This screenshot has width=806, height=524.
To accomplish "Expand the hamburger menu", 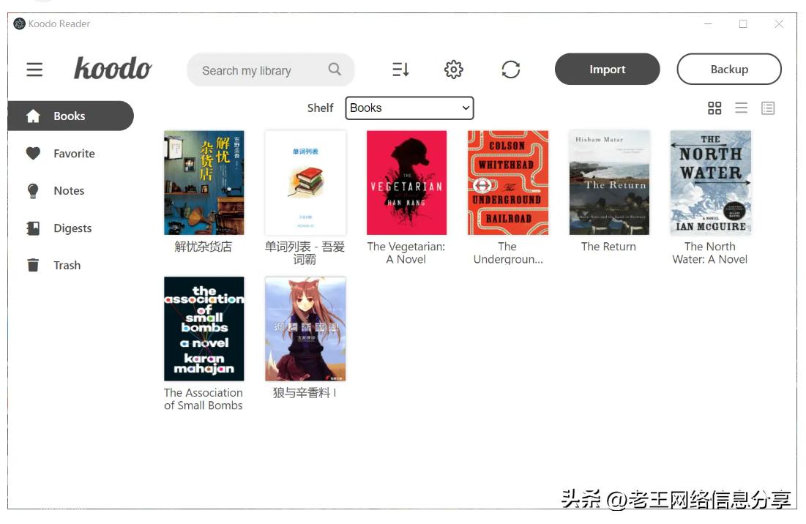I will pyautogui.click(x=34, y=69).
